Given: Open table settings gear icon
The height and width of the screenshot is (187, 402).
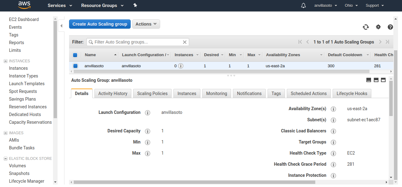Looking at the screenshot, I should point(378,27).
